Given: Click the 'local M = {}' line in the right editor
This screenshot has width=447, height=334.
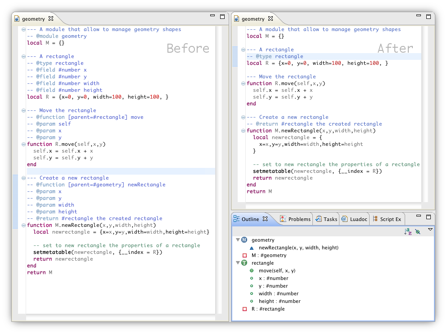Looking at the screenshot, I should 266,36.
